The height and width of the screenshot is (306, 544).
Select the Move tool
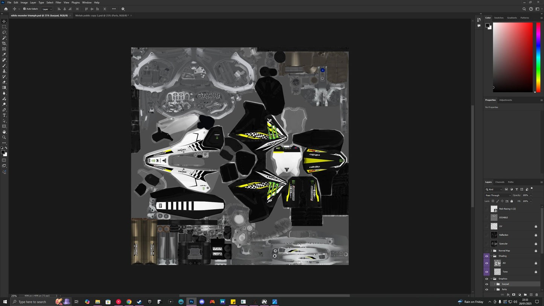(4, 22)
